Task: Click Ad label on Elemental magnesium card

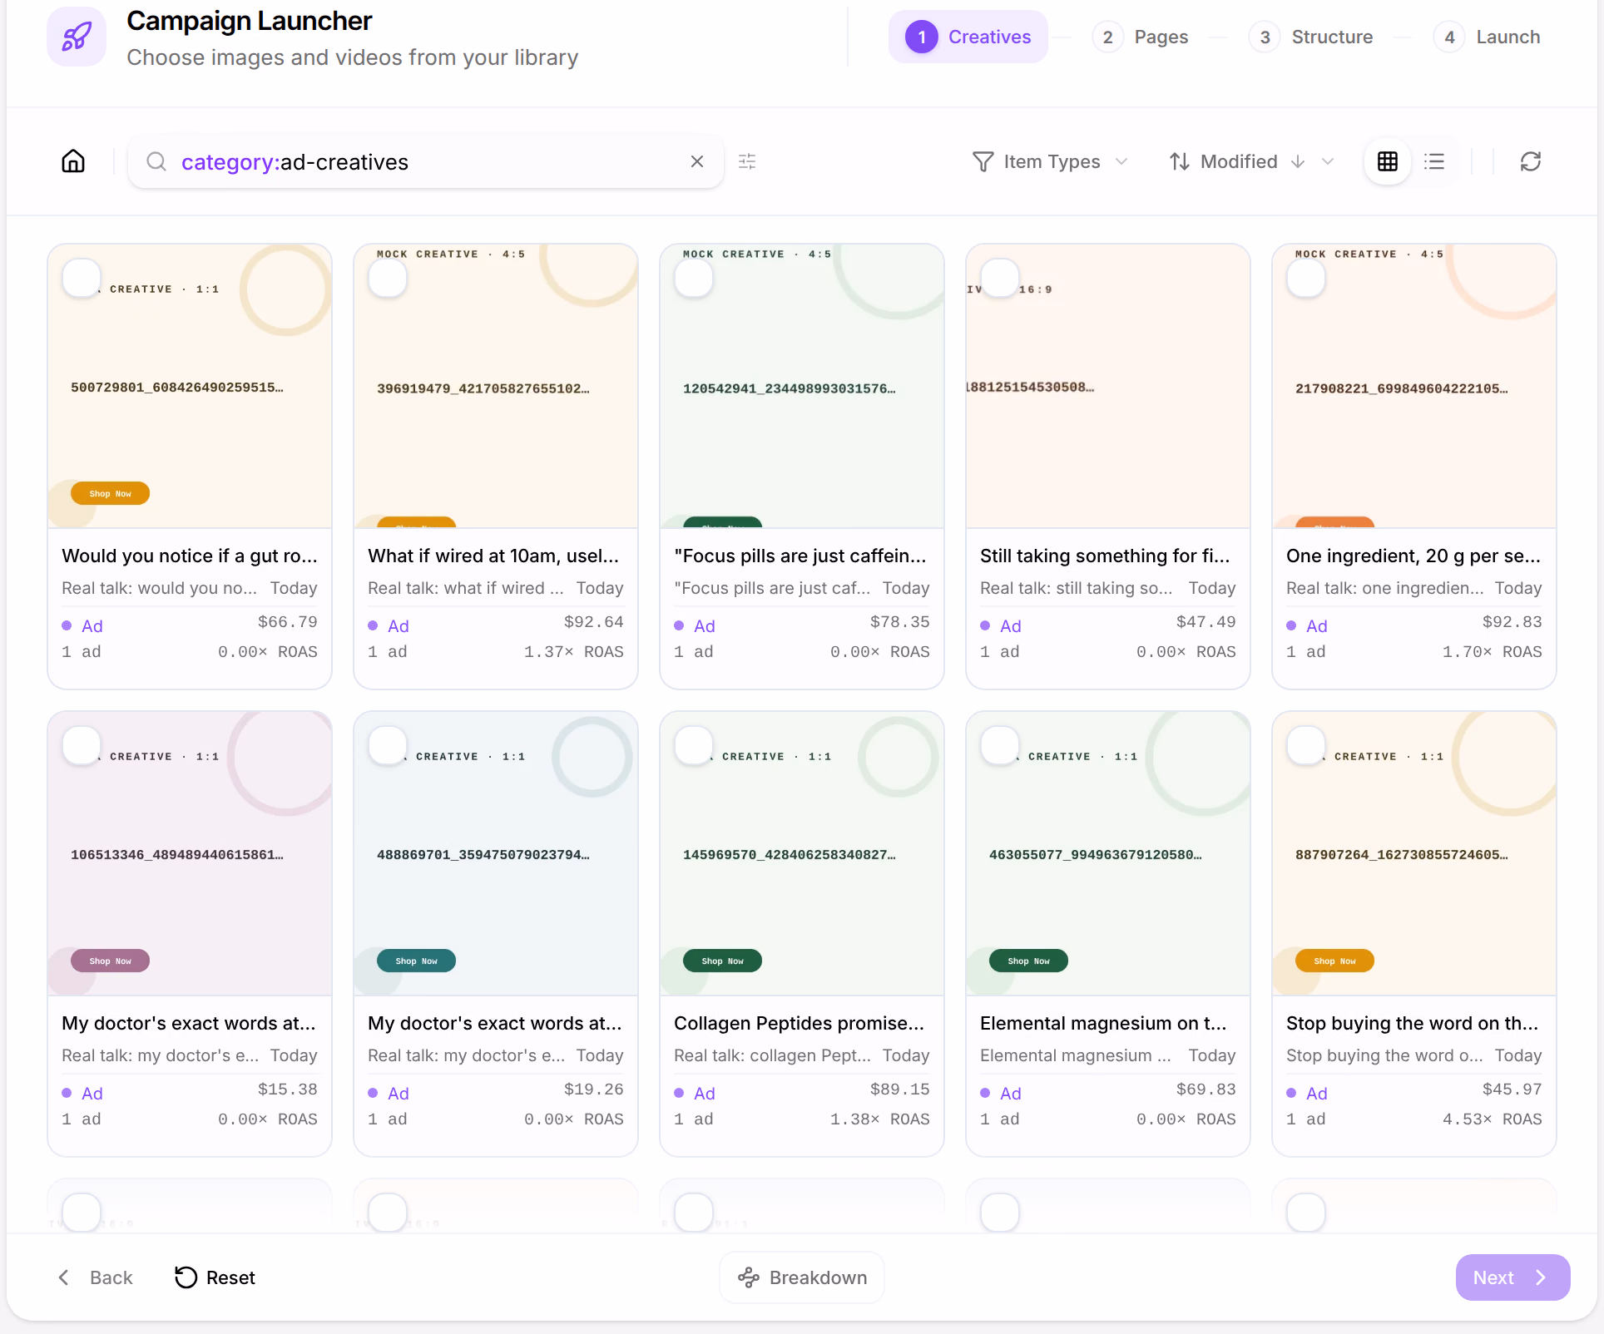Action: 1010,1093
